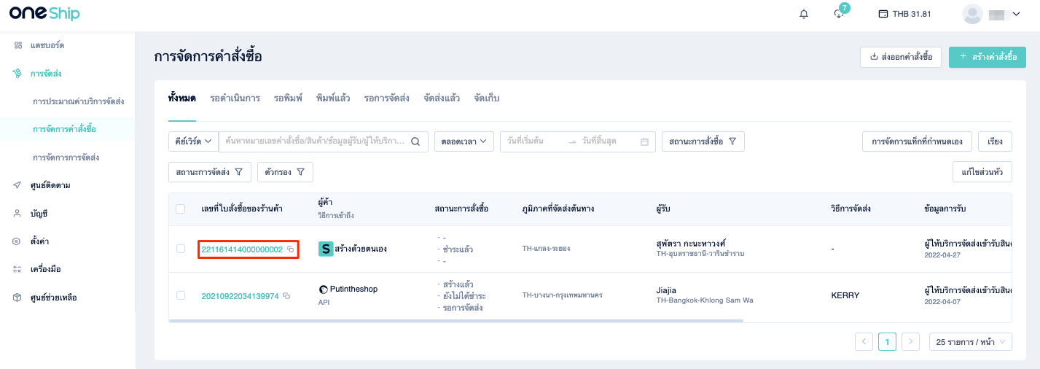Go to previous page arrow

(x=864, y=341)
